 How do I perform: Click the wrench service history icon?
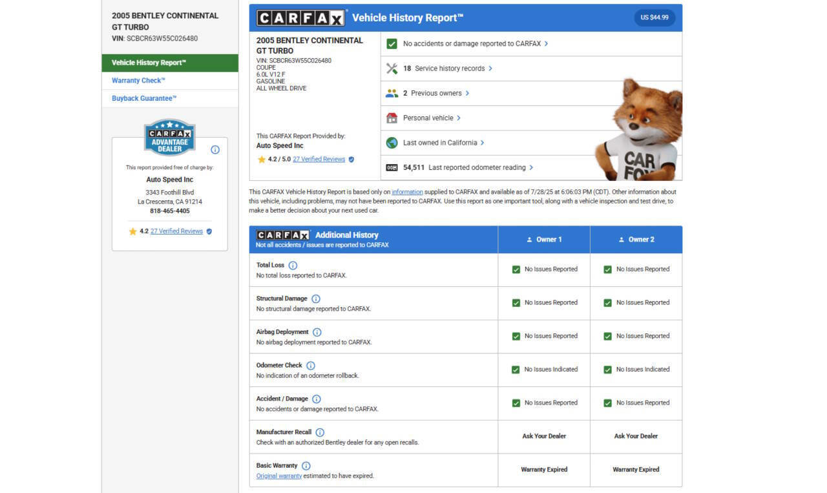point(392,68)
